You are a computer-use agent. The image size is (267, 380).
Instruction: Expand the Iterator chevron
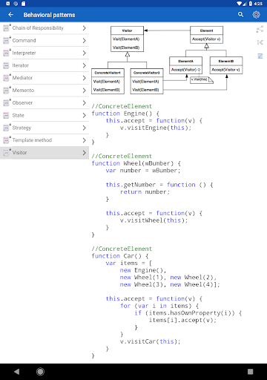[84, 65]
